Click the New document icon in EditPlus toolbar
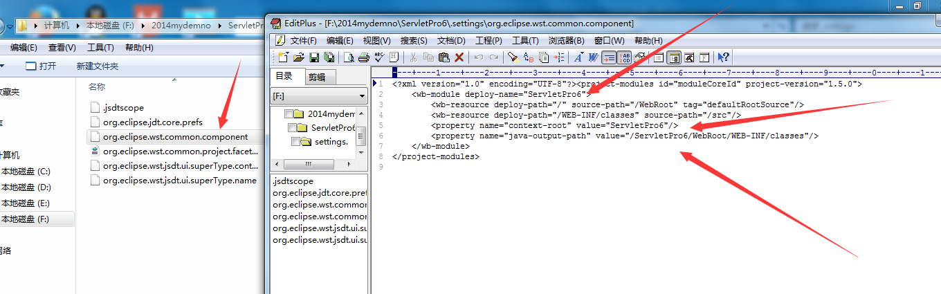Screen dimensions: 941x294 284,57
